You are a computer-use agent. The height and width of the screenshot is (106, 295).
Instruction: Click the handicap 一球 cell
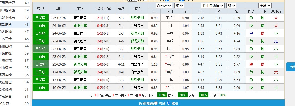pyautogui.click(x=170, y=80)
